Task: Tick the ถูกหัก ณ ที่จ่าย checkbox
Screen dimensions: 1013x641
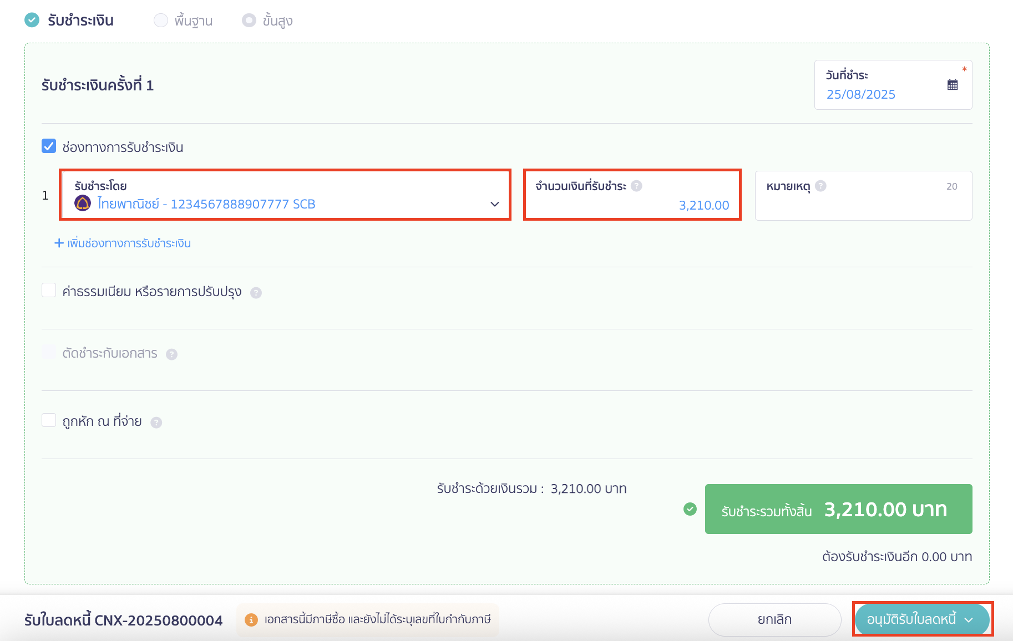Action: click(49, 420)
